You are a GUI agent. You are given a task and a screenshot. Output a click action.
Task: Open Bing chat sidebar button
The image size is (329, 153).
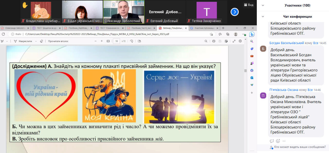click(x=252, y=34)
